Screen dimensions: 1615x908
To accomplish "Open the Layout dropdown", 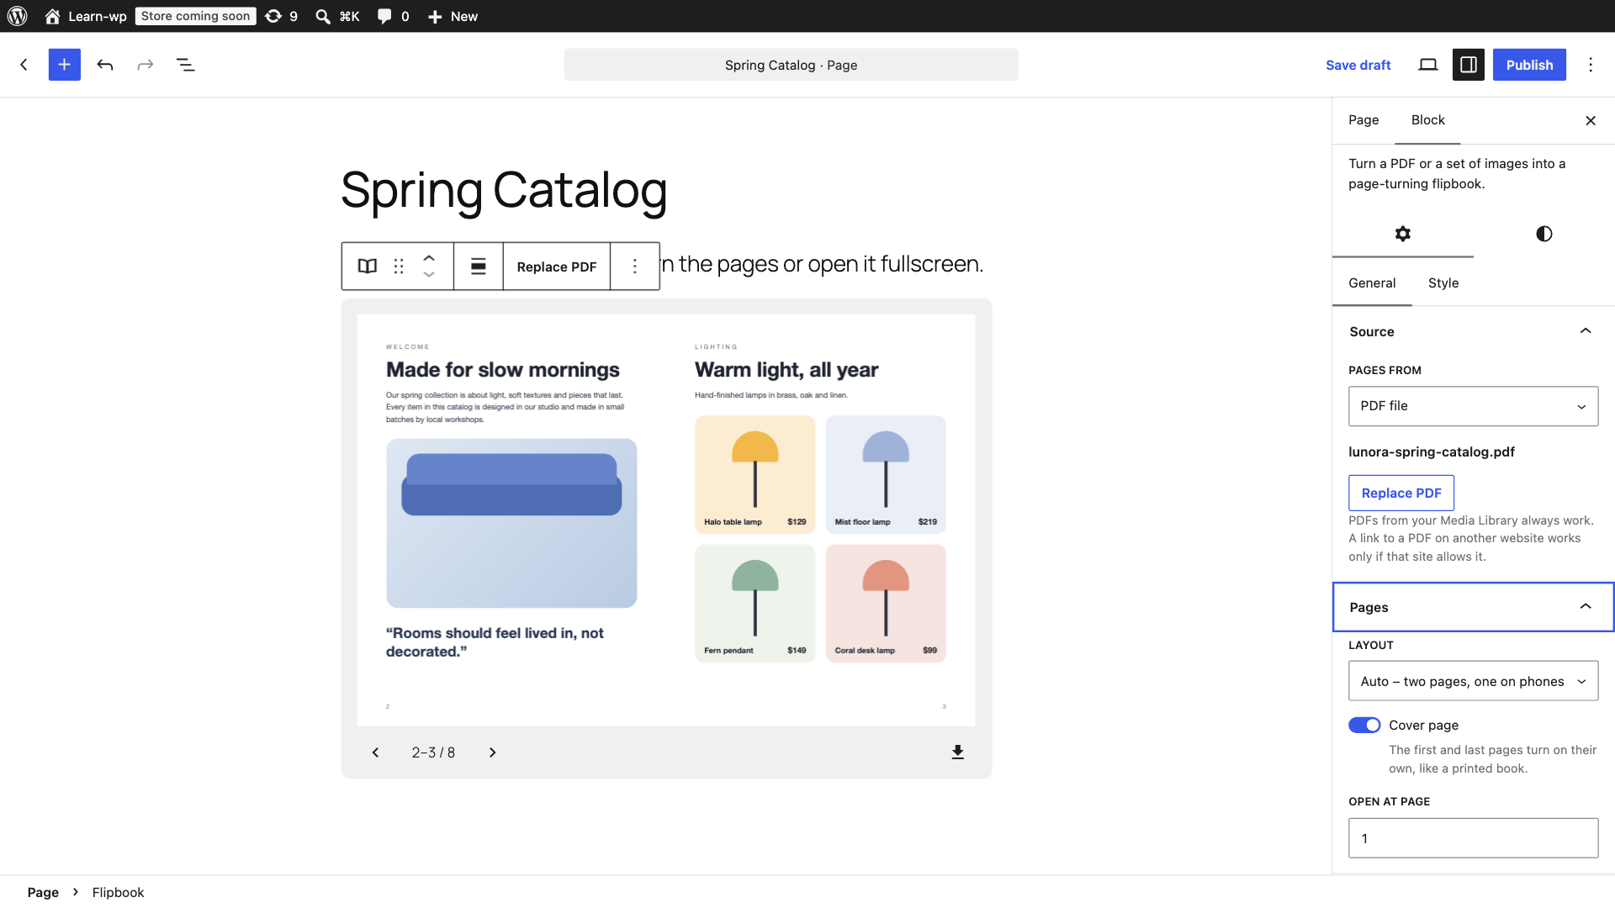I will [x=1474, y=681].
